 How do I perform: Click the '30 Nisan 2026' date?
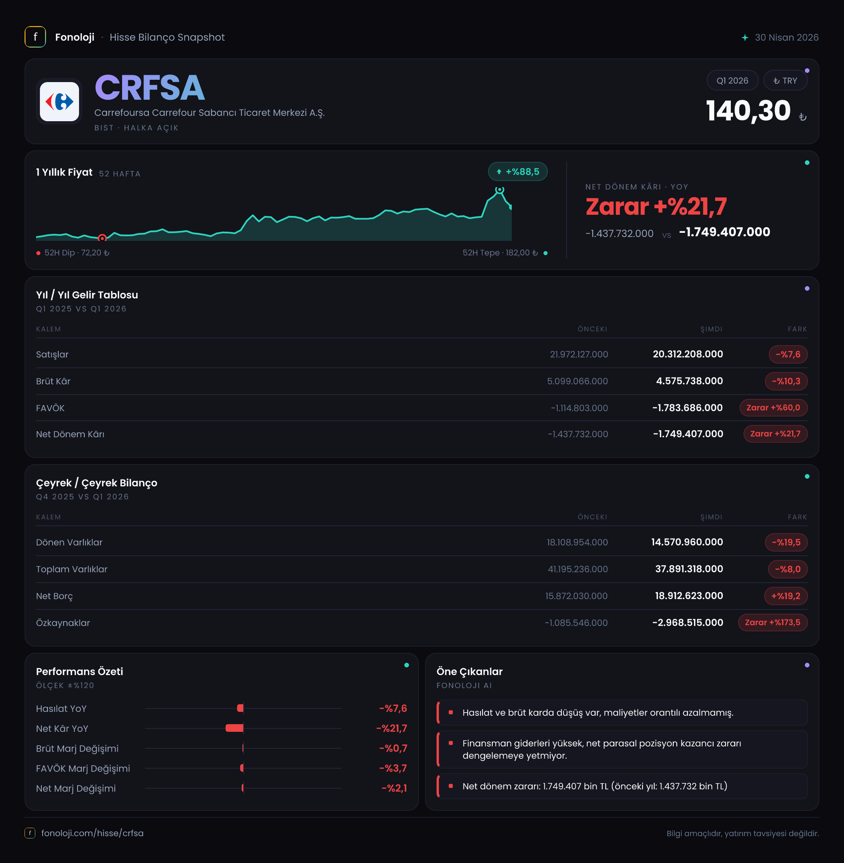[x=786, y=37]
